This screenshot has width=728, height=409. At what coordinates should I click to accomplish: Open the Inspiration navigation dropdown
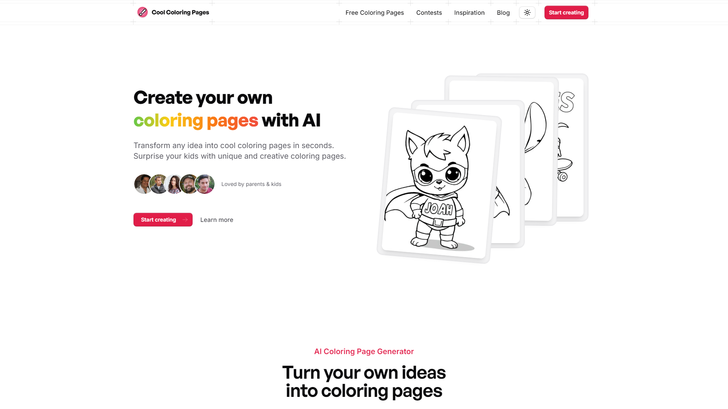[x=469, y=12]
